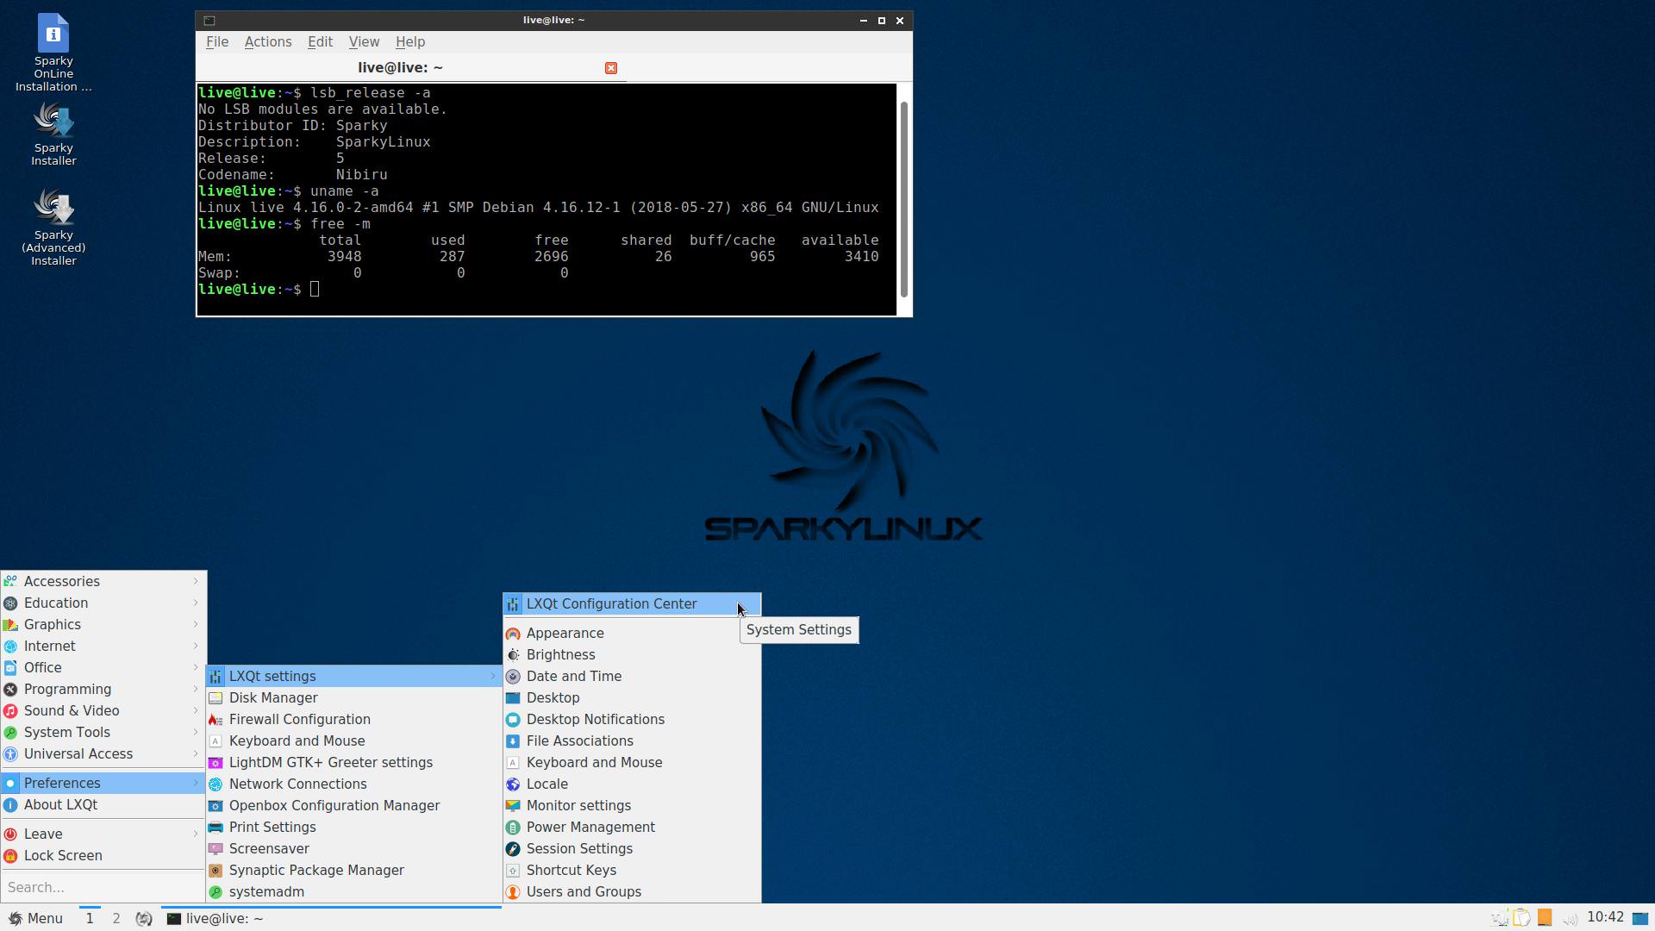Expand the Internet category
The height and width of the screenshot is (931, 1655).
click(x=103, y=647)
